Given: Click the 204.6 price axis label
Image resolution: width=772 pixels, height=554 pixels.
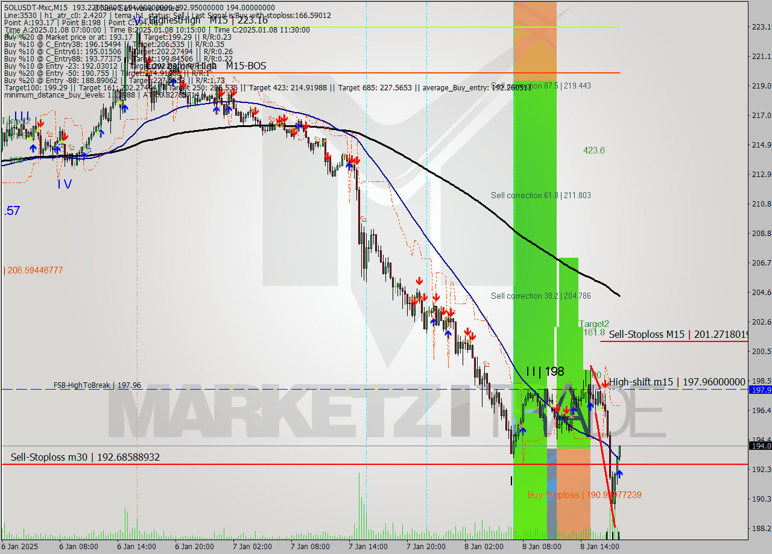Looking at the screenshot, I should [761, 292].
